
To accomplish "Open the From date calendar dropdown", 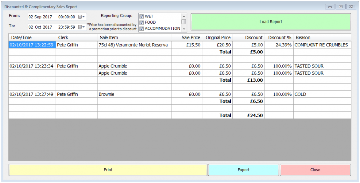I will (81, 17).
